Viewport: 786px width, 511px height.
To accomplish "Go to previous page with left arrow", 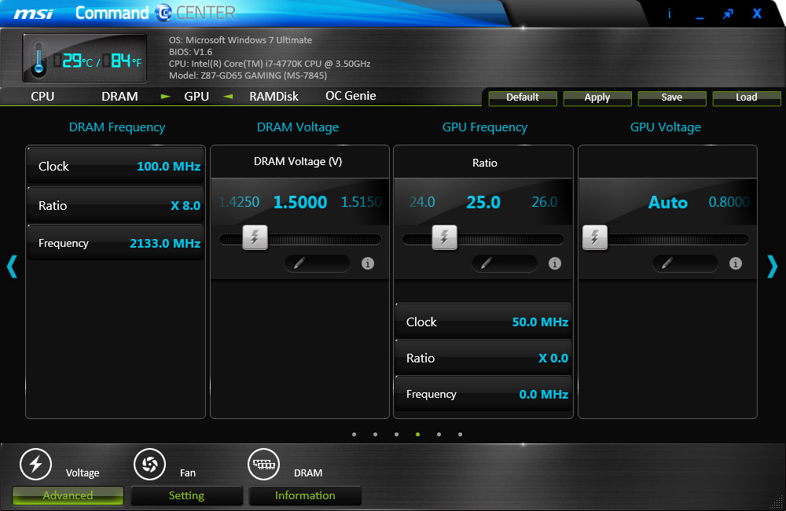I will click(x=12, y=267).
